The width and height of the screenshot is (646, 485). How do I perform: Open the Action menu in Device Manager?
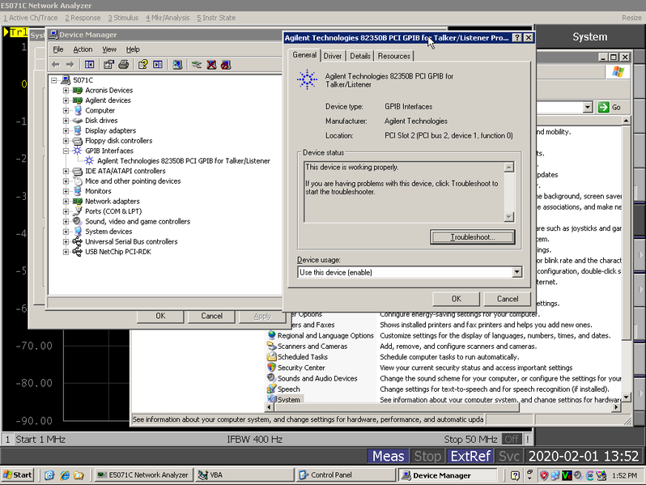(83, 49)
